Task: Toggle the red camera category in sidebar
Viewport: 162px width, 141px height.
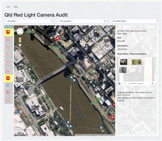Action: 8,32
